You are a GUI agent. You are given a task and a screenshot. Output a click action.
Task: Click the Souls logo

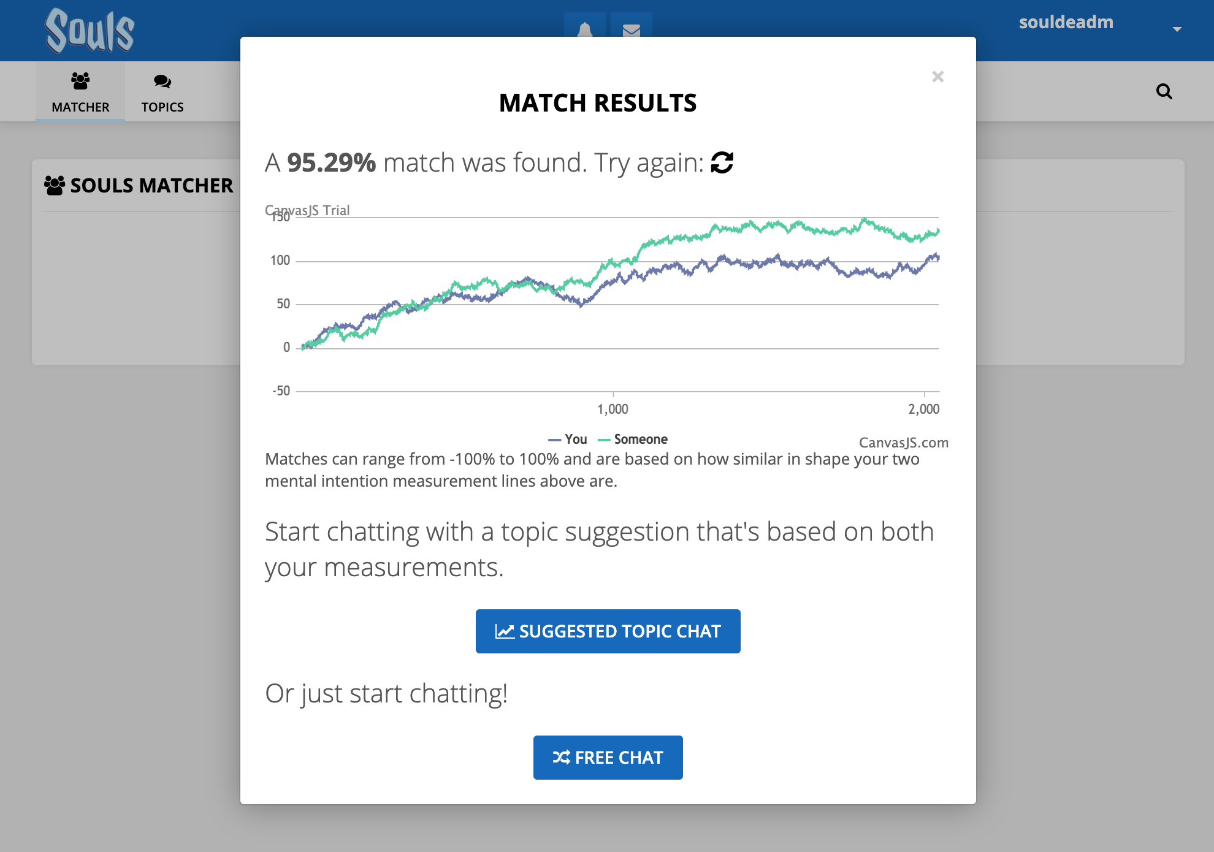click(x=90, y=30)
